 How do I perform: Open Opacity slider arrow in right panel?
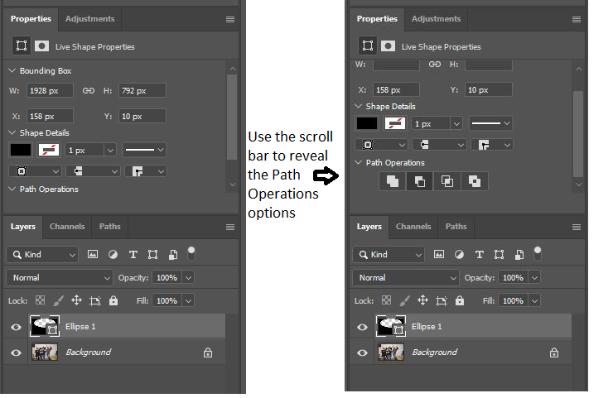[534, 278]
